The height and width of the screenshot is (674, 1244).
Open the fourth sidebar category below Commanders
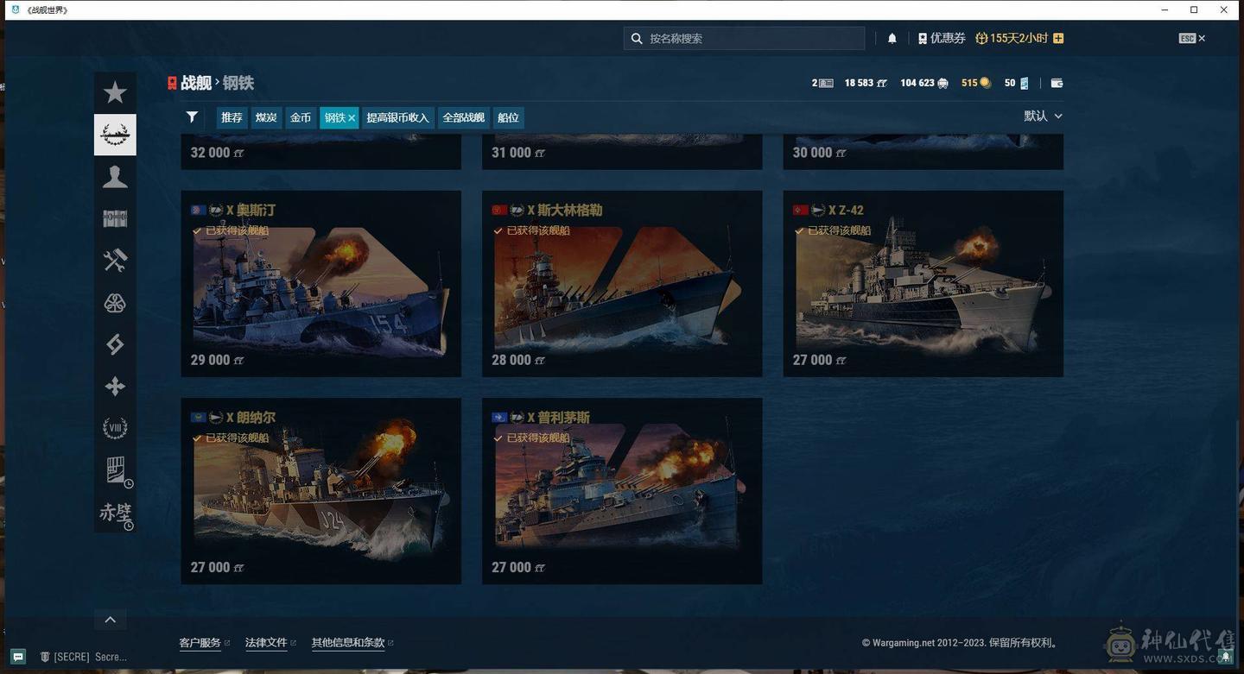coord(115,219)
